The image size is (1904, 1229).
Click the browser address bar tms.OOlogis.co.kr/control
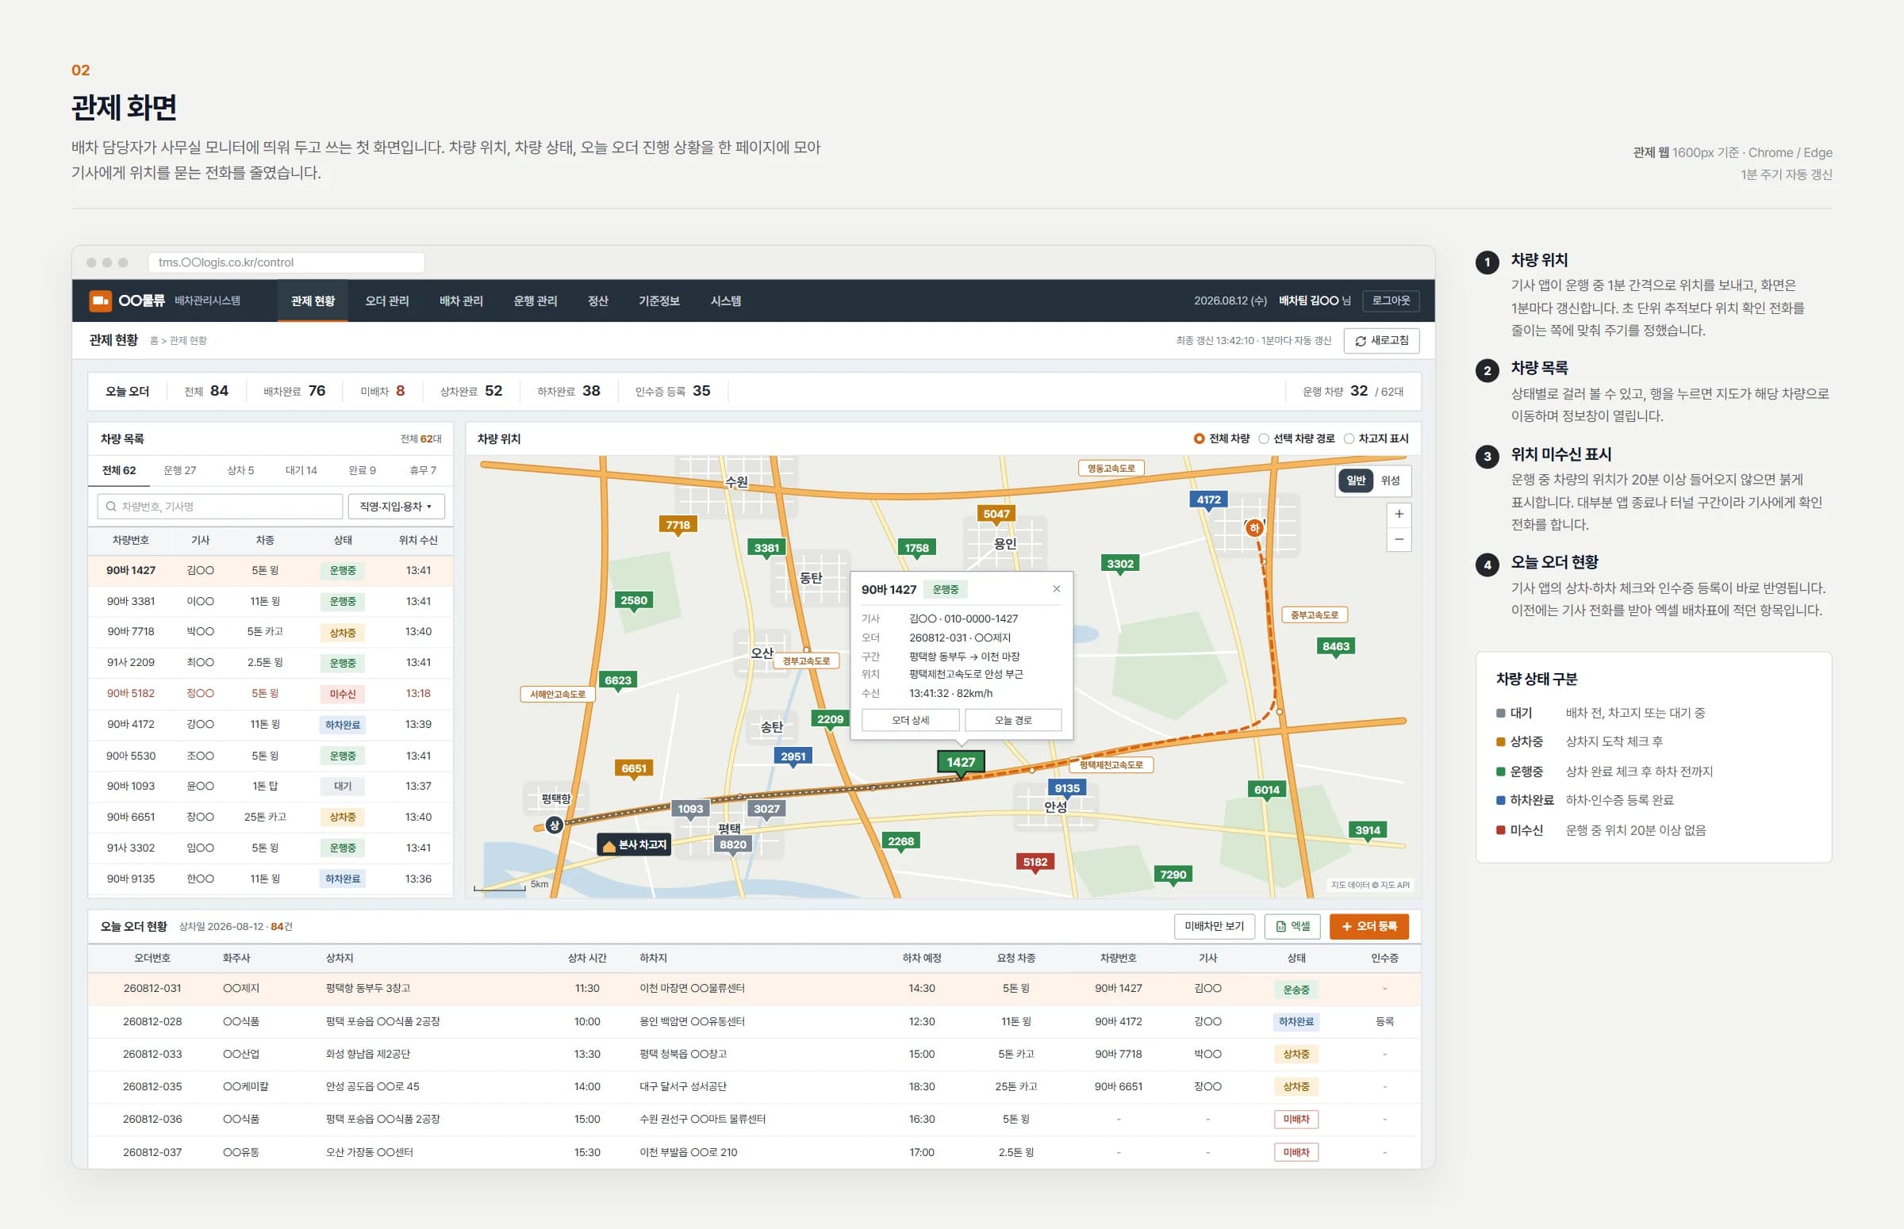(286, 262)
